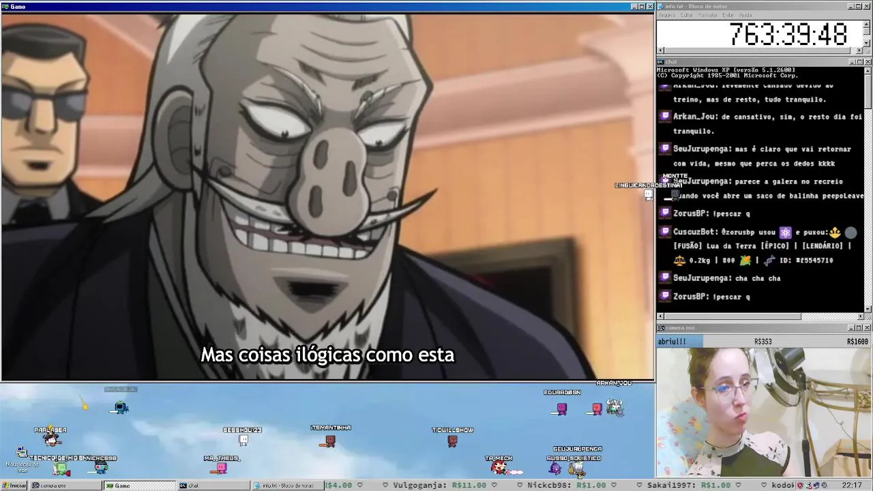Click the anime video in Game window
Viewport: 873px width, 491px height.
point(327,196)
